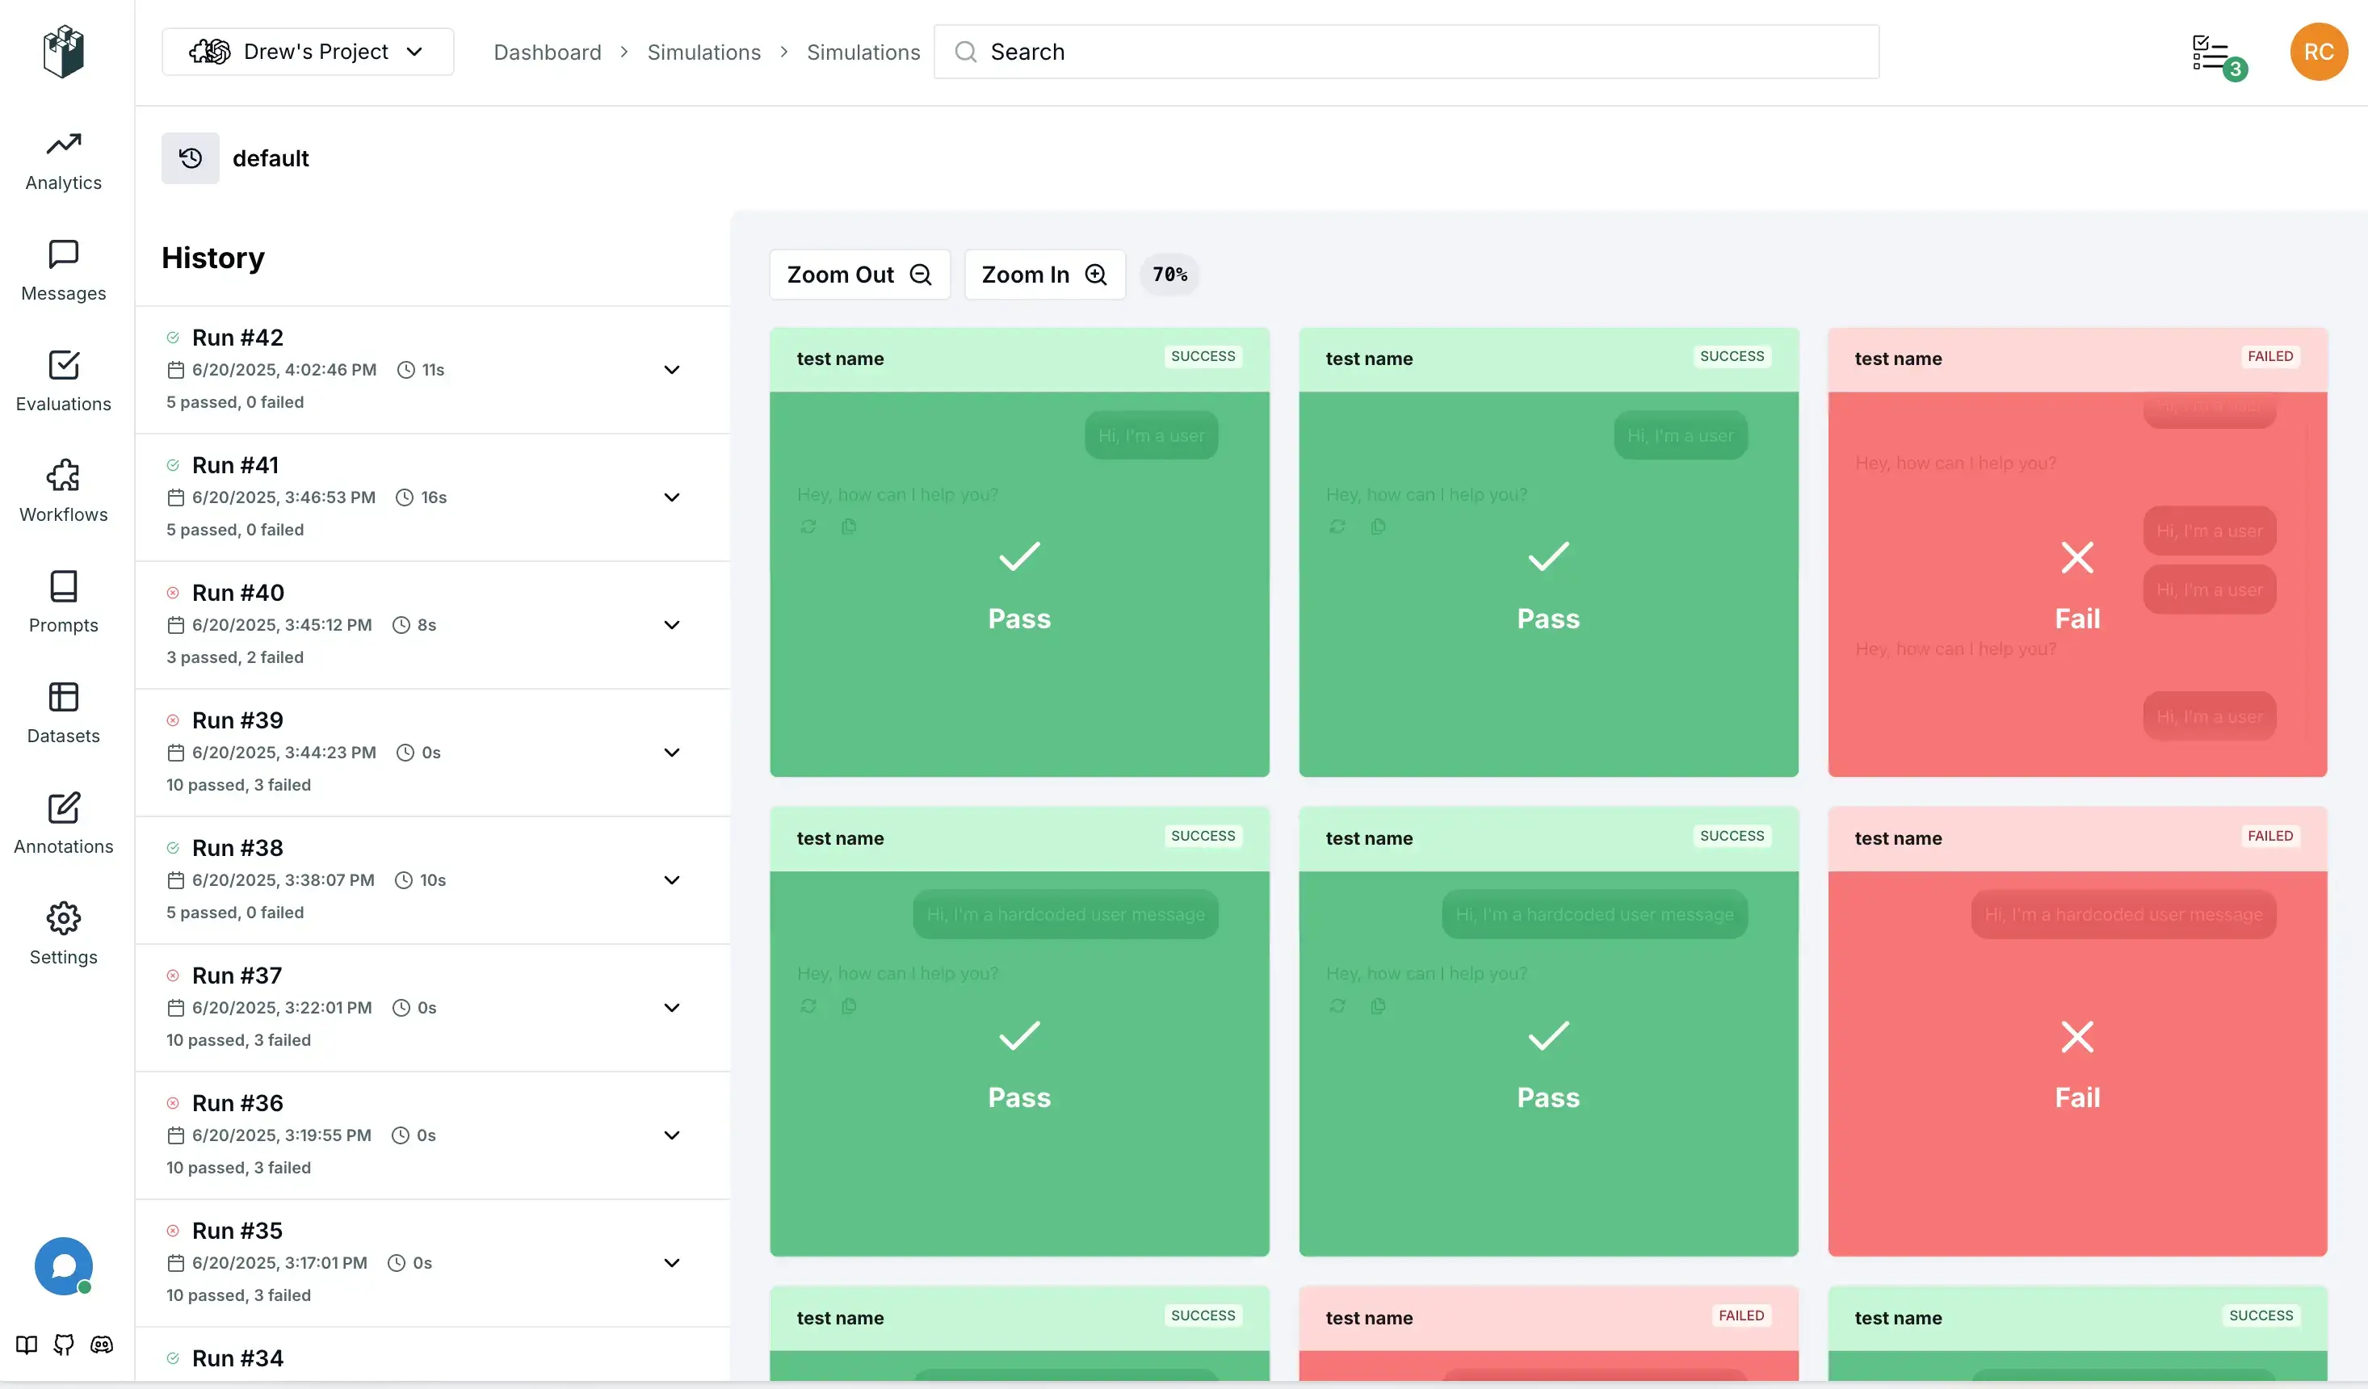
Task: Click the history clock icon beside default
Action: click(190, 158)
